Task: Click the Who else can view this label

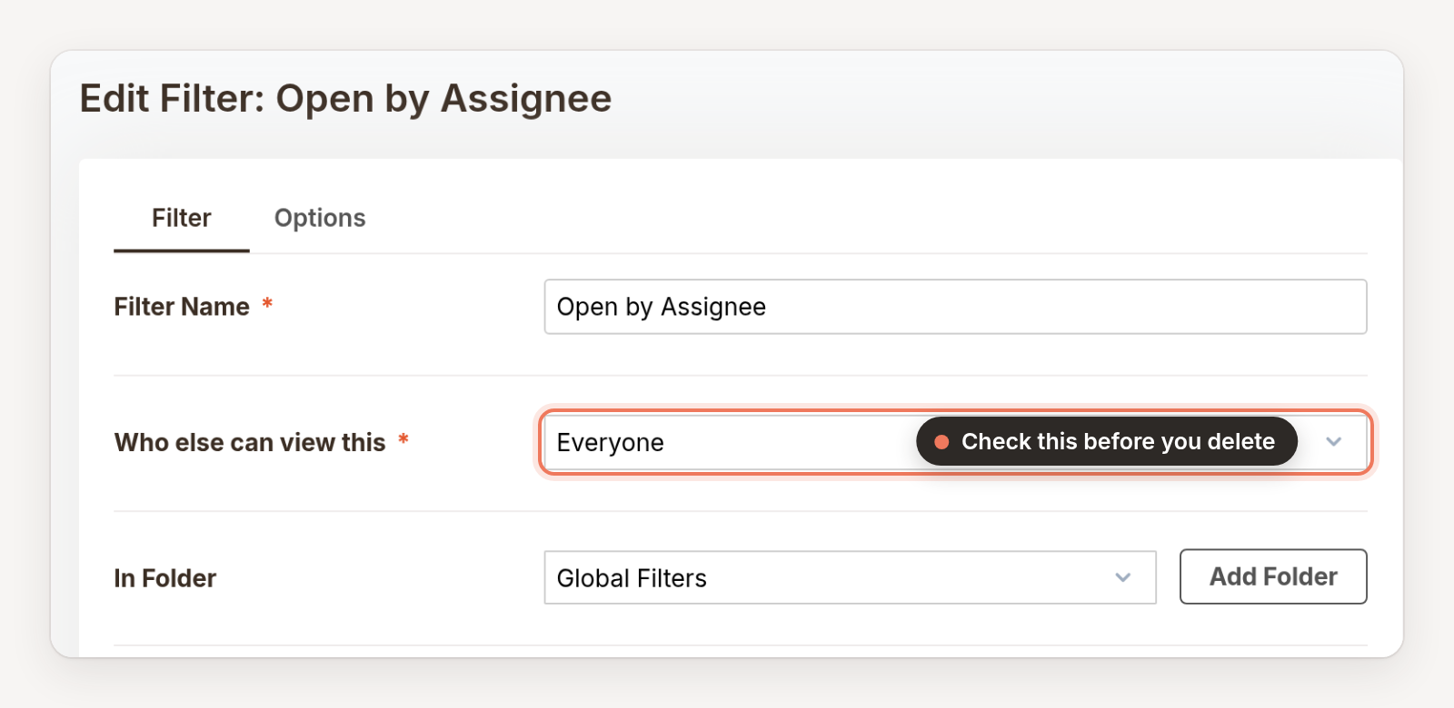Action: pos(250,442)
